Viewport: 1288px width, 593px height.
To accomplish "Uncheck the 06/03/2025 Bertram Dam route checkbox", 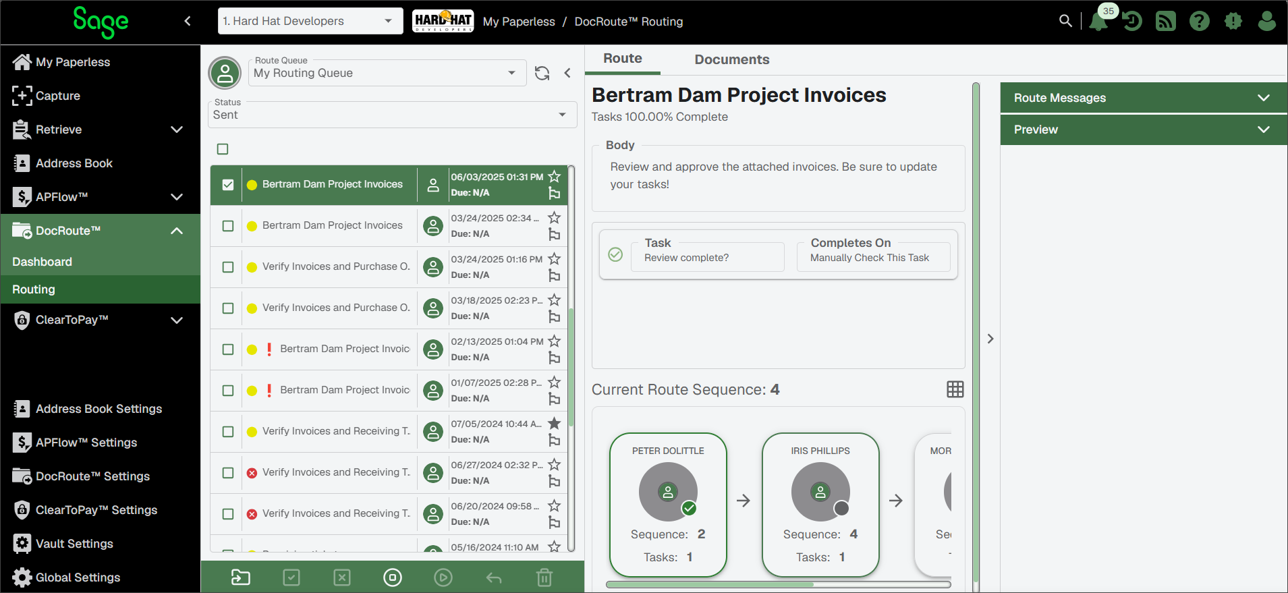I will pos(228,185).
